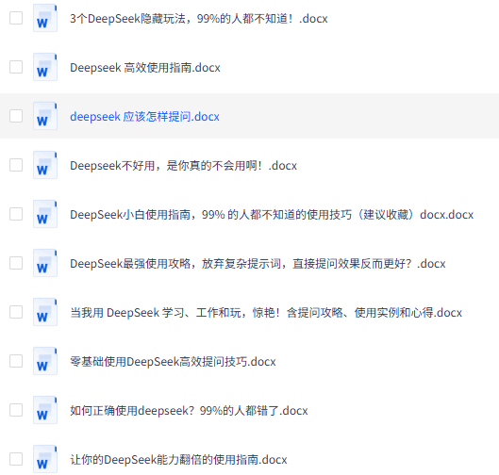Click Word icon of Deepseek 高效使用指南.docx
The image size is (499, 475).
[x=45, y=67]
